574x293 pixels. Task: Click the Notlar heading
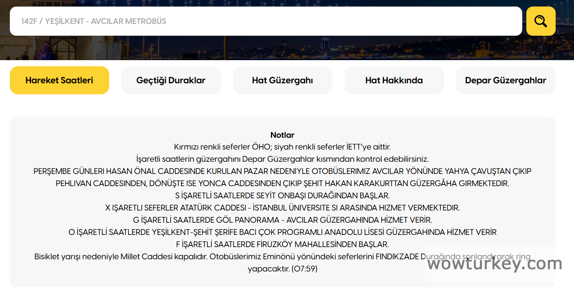point(282,135)
